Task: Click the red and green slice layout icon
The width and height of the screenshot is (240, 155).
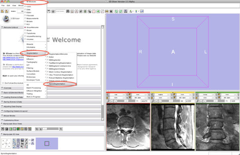Action: click(x=30, y=129)
